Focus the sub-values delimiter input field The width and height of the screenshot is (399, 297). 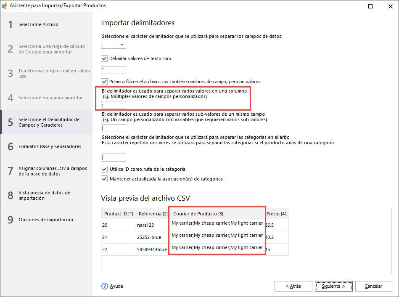[114, 128]
